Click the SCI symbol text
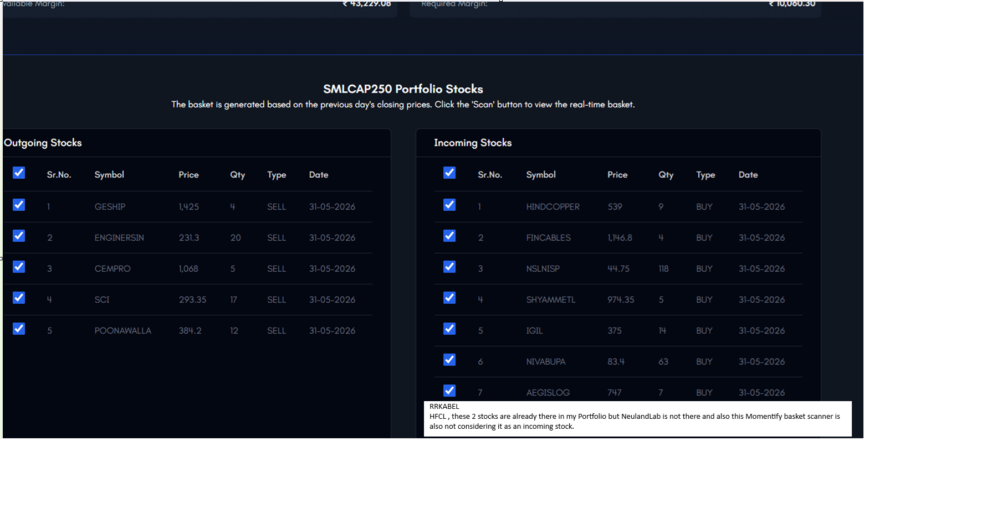Viewport: 997px width, 514px height. click(102, 299)
